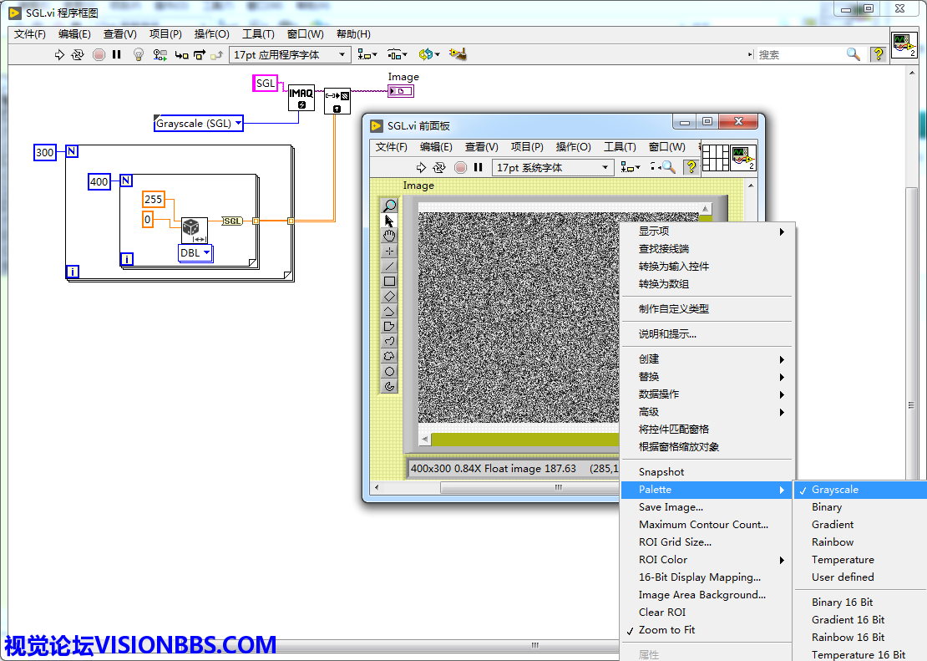Open the Grayscale (SGL) image type dropdown
The width and height of the screenshot is (927, 661).
pyautogui.click(x=199, y=124)
